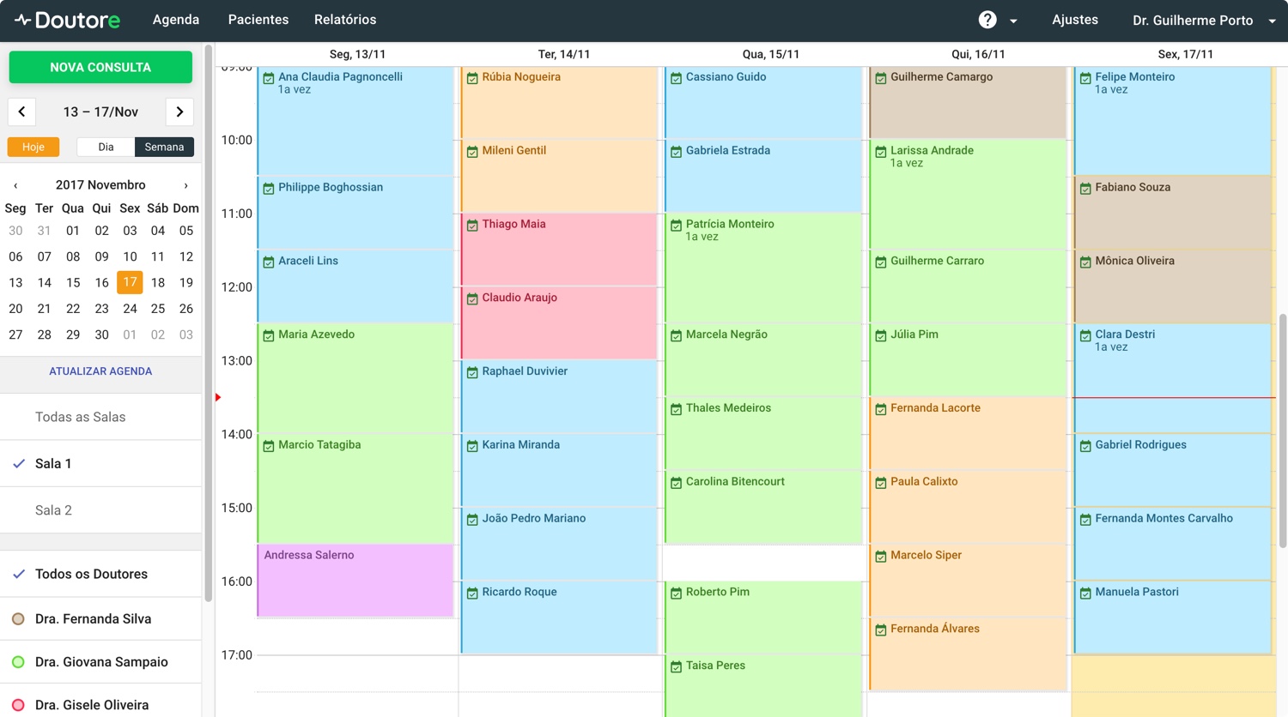Viewport: 1288px width, 717px height.
Task: Select Todas as Salas filter
Action: click(100, 417)
